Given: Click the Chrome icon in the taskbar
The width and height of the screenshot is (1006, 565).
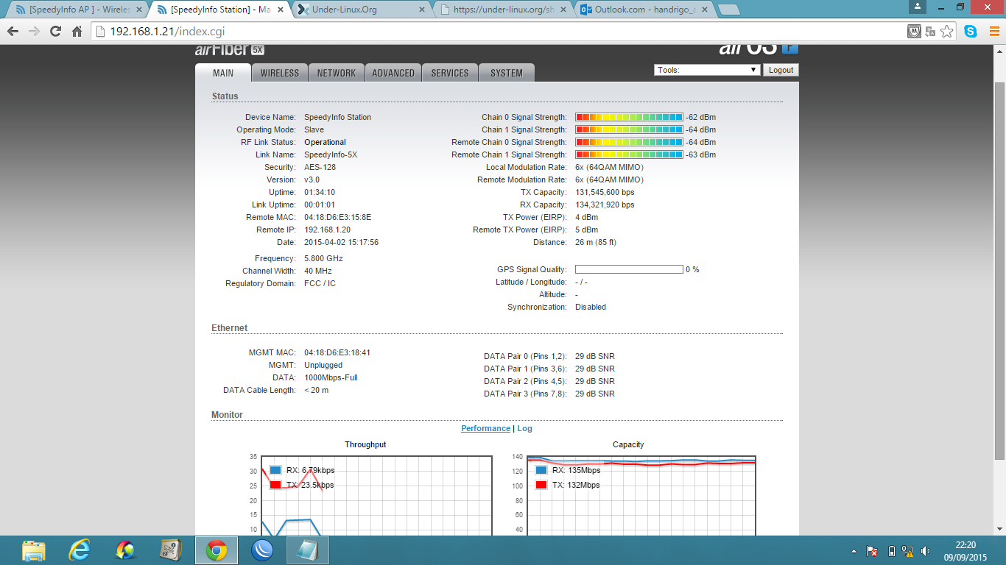Looking at the screenshot, I should pyautogui.click(x=216, y=550).
